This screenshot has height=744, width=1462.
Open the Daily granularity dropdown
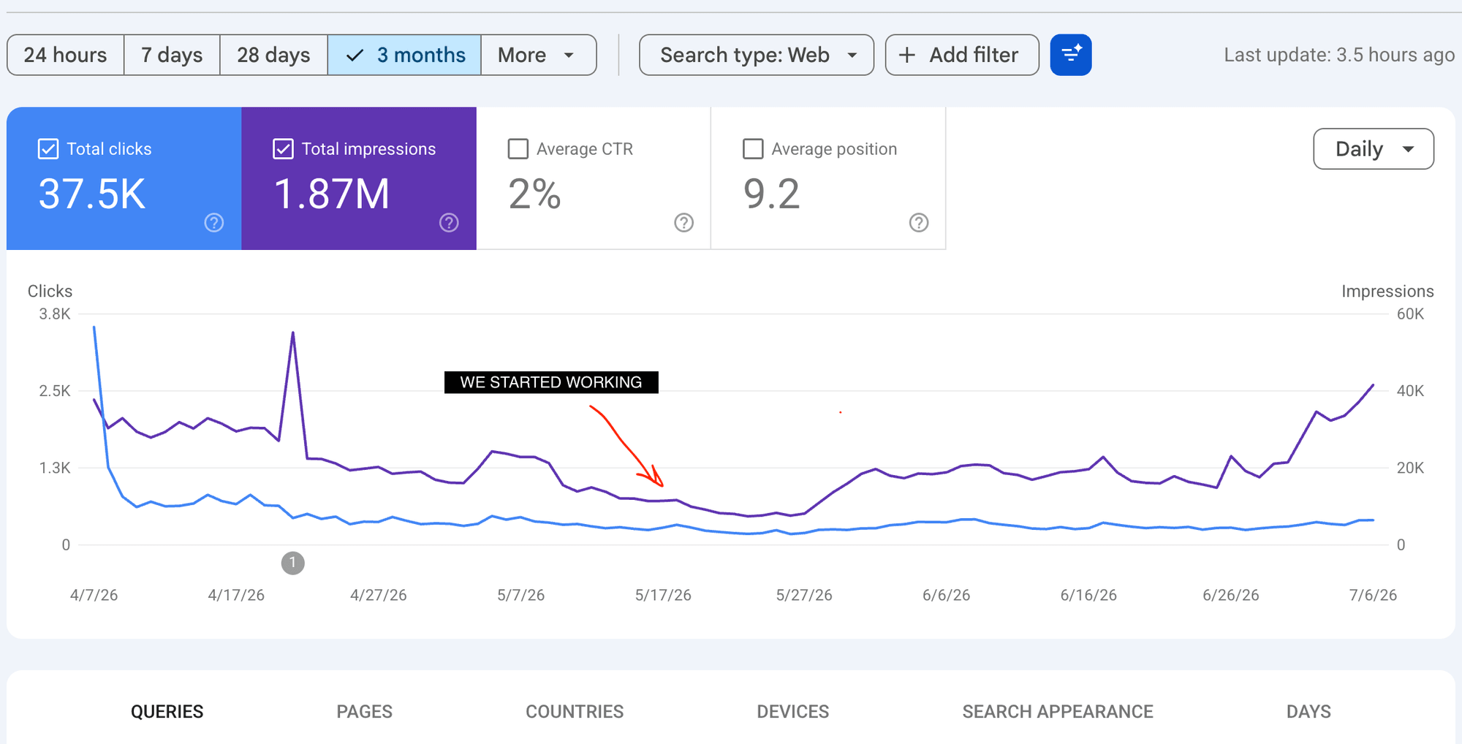[1374, 149]
